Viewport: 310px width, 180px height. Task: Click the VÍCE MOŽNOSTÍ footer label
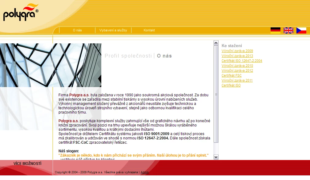[x=27, y=164]
